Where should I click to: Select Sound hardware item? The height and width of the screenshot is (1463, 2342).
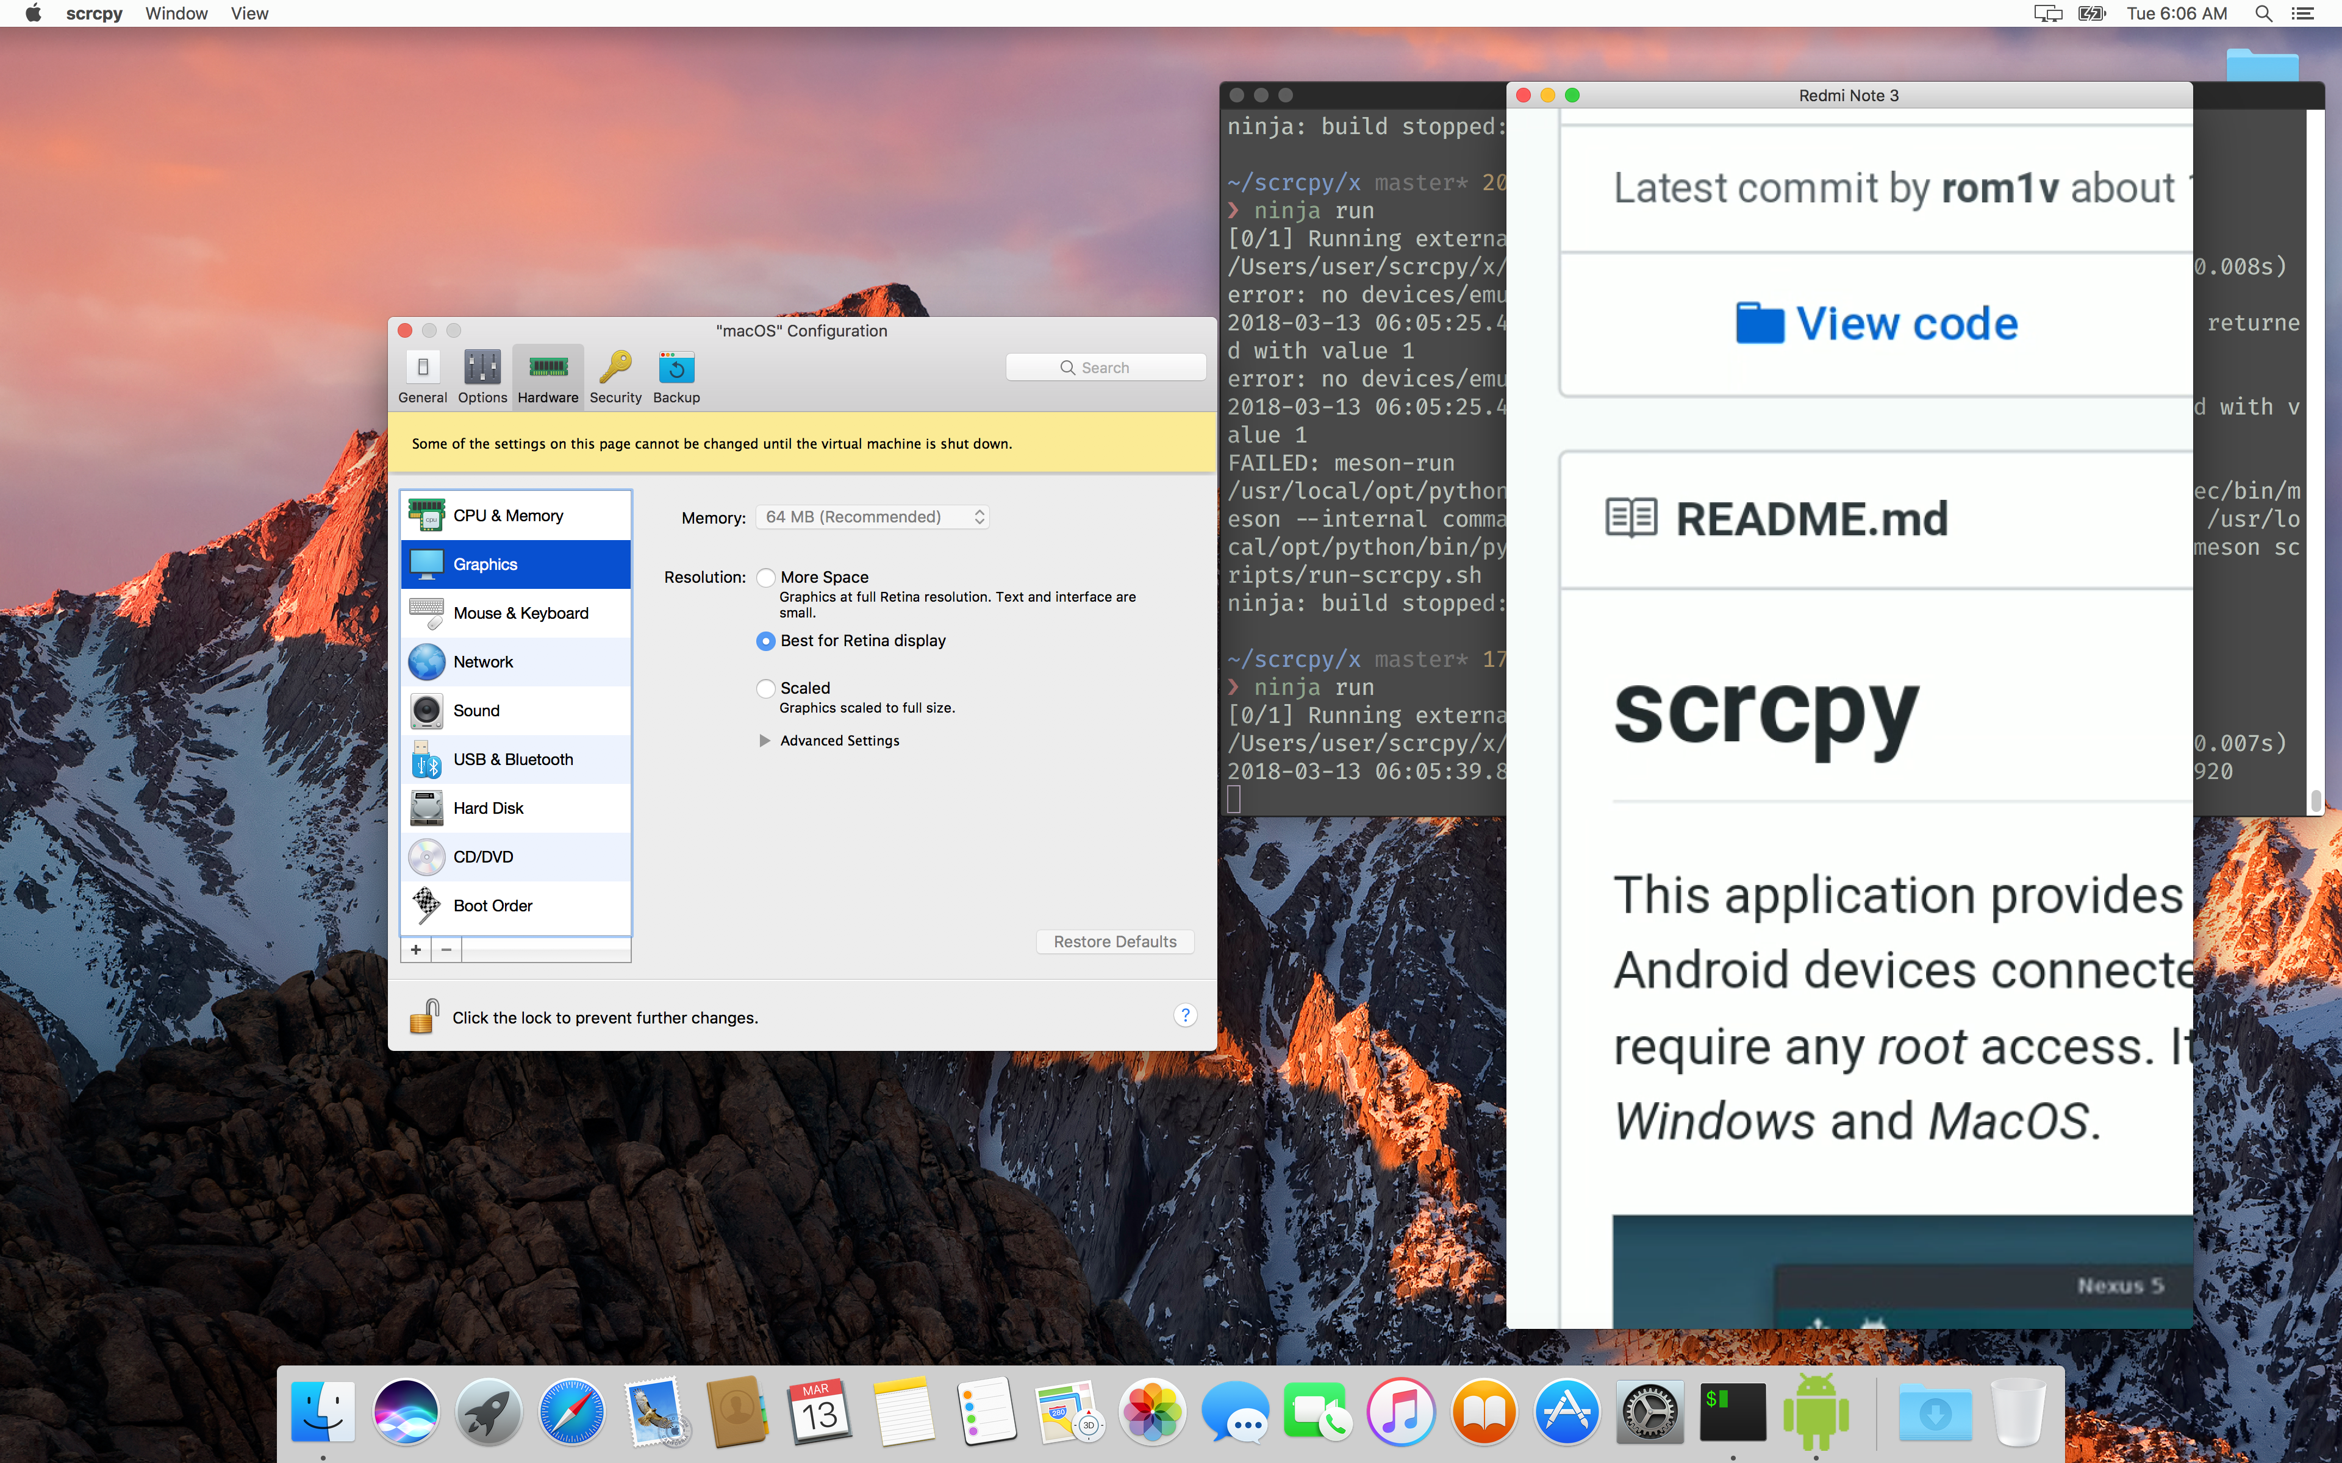pyautogui.click(x=516, y=710)
